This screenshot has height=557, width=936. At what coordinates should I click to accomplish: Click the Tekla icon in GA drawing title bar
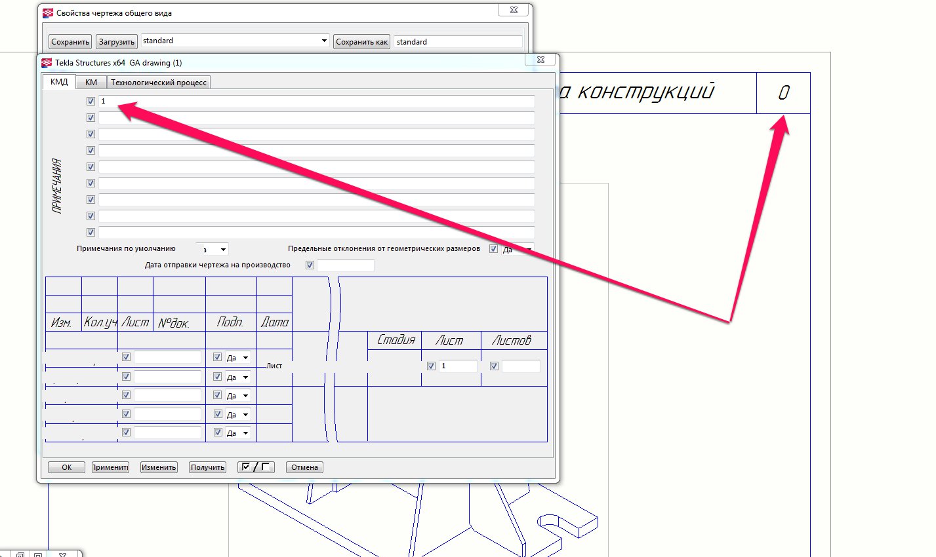47,63
